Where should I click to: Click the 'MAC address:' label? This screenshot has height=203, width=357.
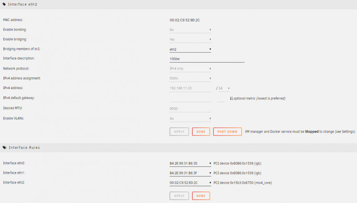pyautogui.click(x=13, y=20)
